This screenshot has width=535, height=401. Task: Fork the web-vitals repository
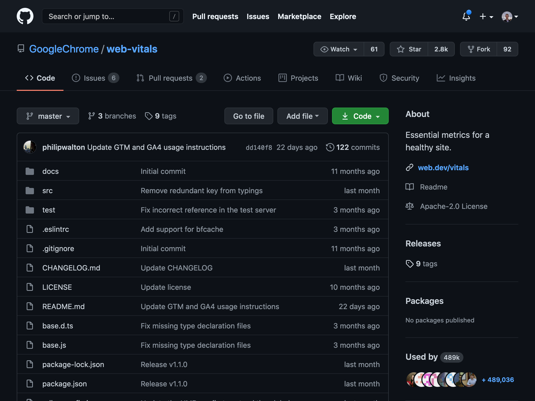tap(479, 49)
